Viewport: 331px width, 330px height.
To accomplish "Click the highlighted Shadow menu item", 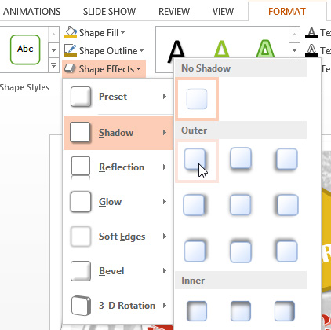I will click(118, 133).
